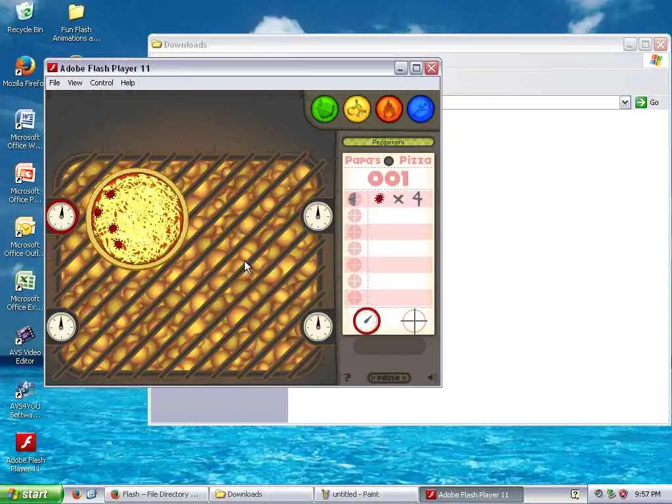
Task: Click the taskbar clock showing 9:57 PM
Action: [x=648, y=494]
